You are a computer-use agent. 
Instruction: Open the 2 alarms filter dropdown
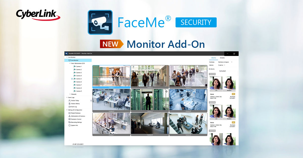[221, 65]
